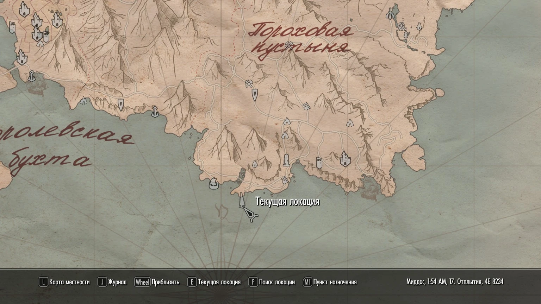
Task: Select the watchtower marker on the far western shore
Action: pyautogui.click(x=12, y=27)
